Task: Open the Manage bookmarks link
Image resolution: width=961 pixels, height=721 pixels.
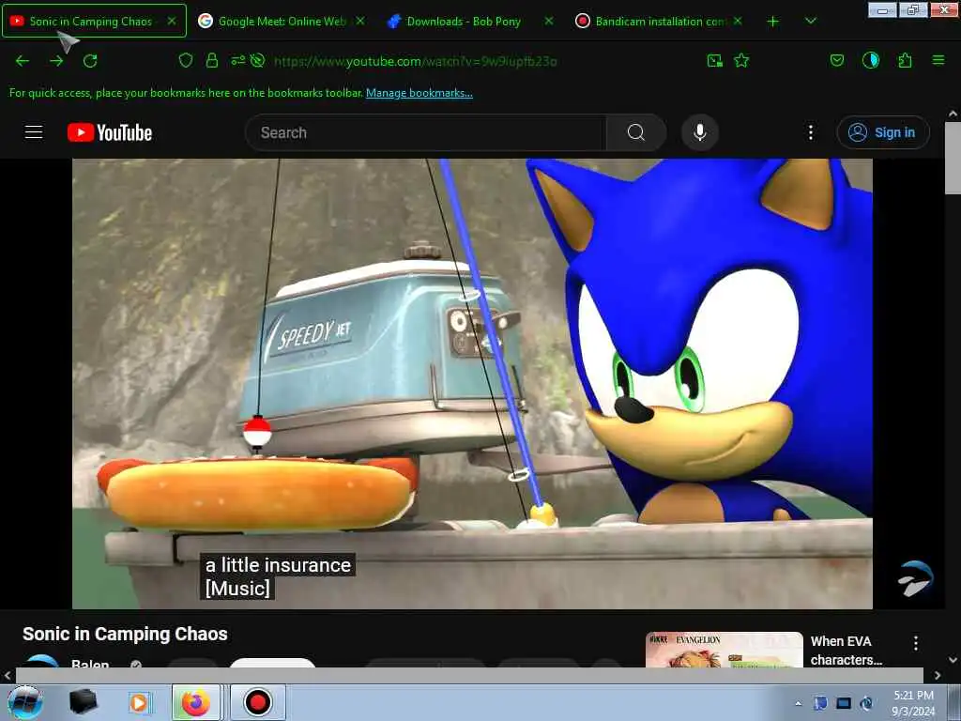Action: point(419,93)
